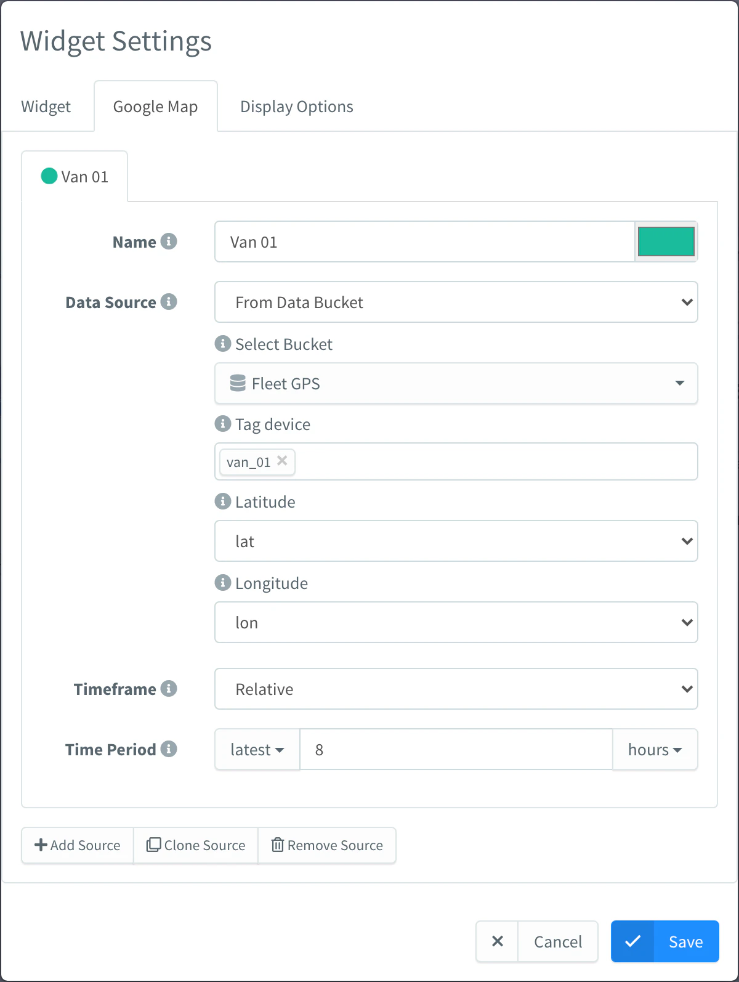Switch to the Widget tab
This screenshot has height=982, width=739.
[x=46, y=107]
